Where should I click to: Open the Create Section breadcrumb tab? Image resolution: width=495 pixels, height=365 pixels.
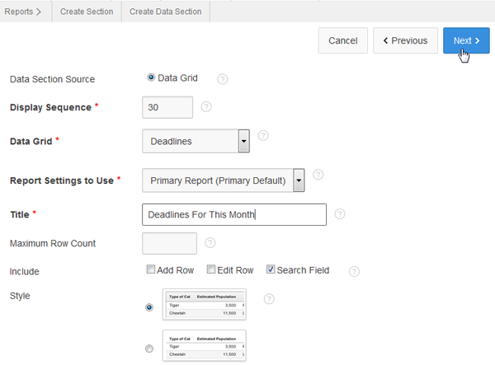87,12
